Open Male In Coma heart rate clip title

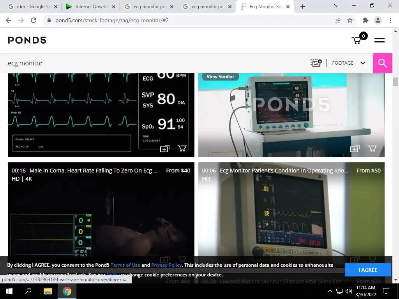click(x=94, y=171)
